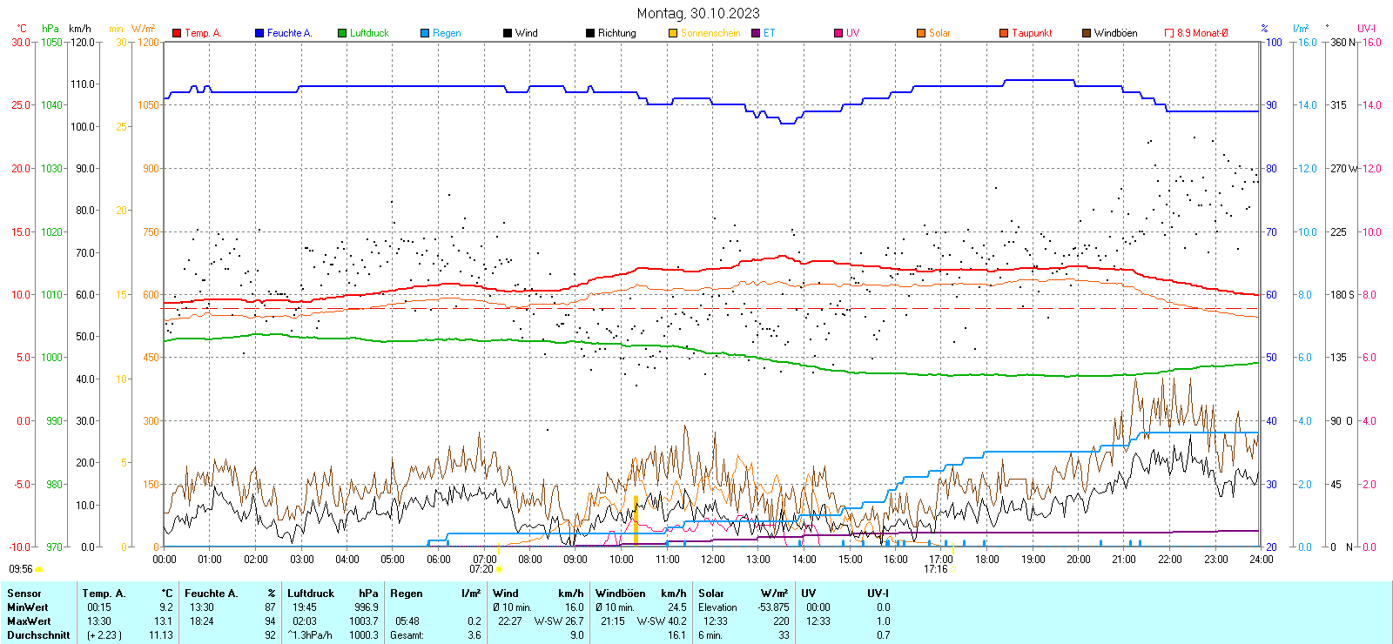The width and height of the screenshot is (1393, 644).
Task: Select the green Luftdruck legend square
Action: (342, 33)
